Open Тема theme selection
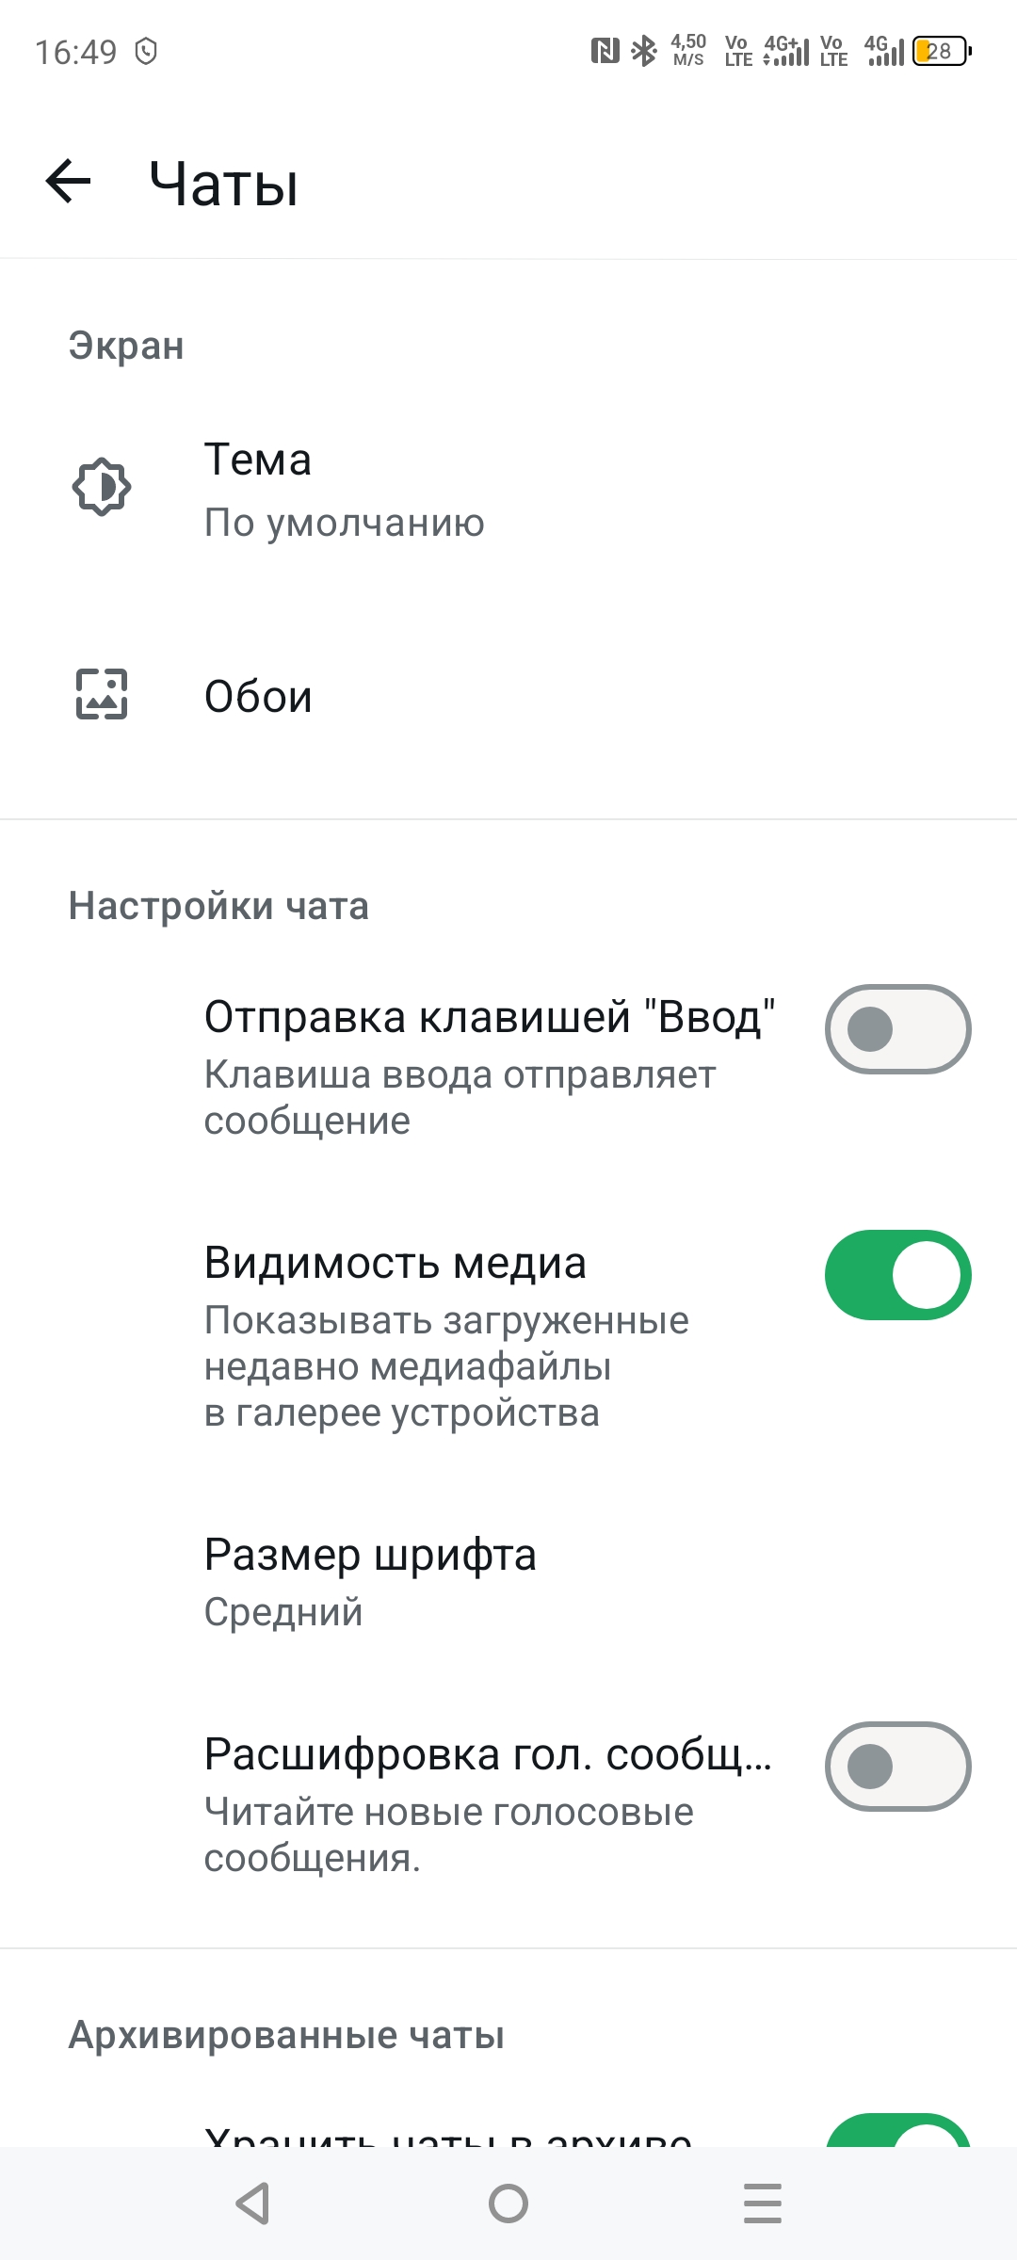 coord(258,460)
